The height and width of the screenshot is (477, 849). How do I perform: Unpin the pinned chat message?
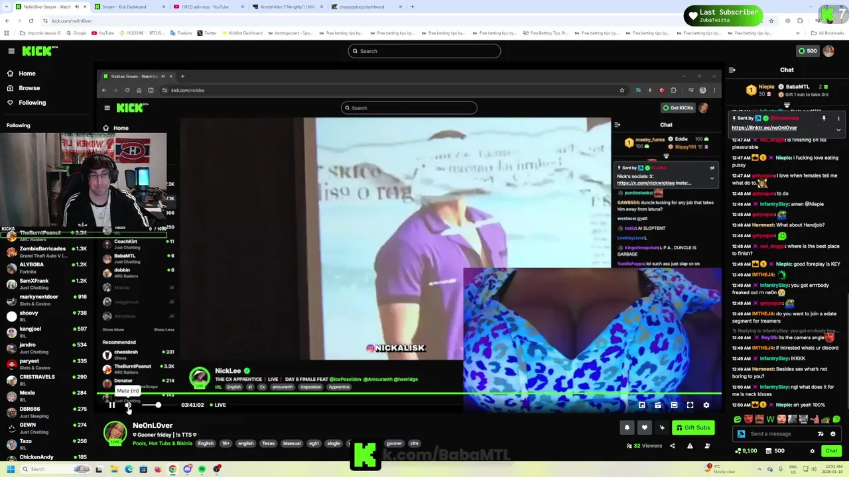click(824, 119)
